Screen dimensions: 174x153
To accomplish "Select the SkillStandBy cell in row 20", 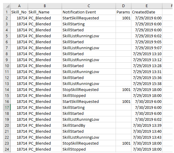I will [x=89, y=125].
